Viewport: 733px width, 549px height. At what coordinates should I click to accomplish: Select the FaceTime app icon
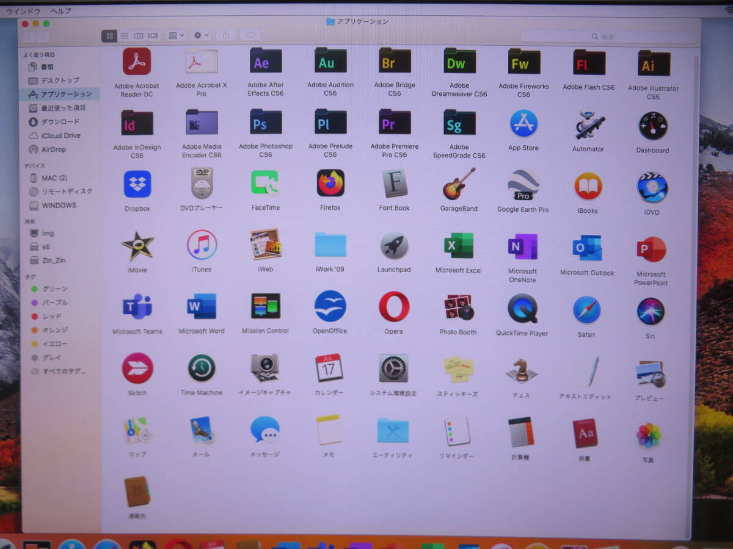tap(265, 183)
